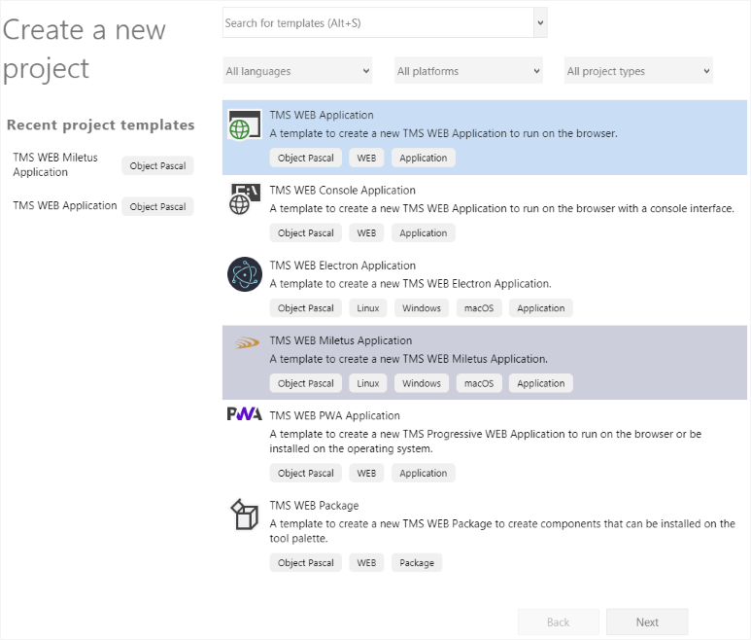Click Object Pascal tag under TMS WEB Application

(x=306, y=158)
